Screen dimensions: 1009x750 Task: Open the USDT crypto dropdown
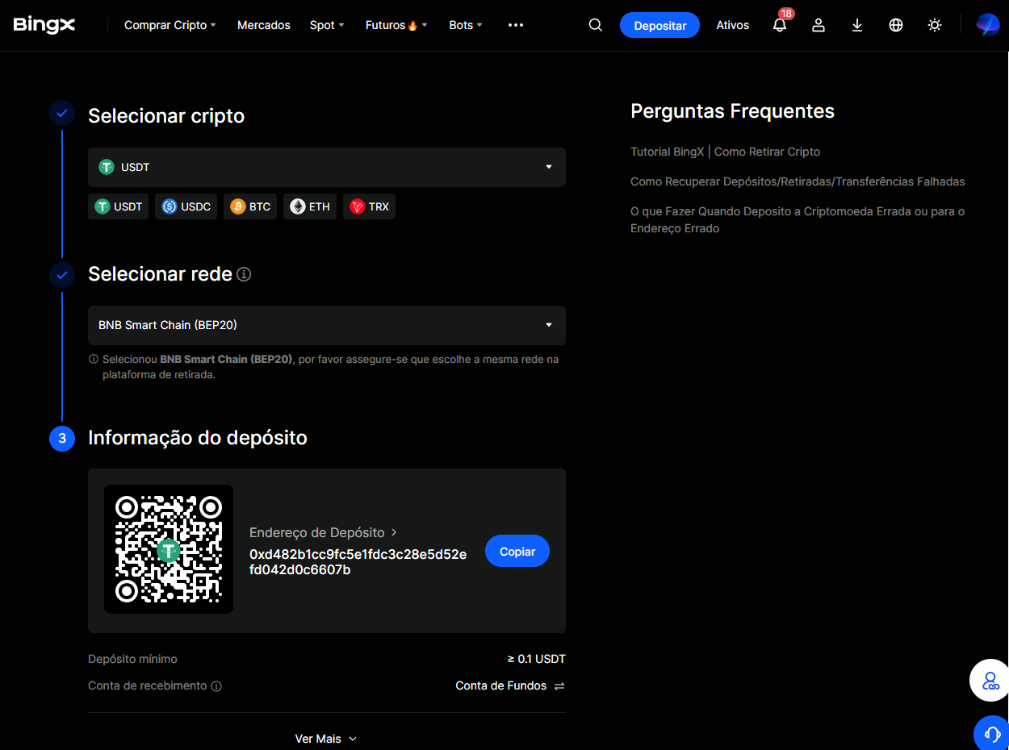(327, 167)
